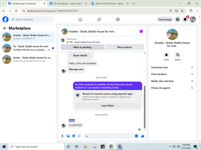This screenshot has height=150, width=201.
Task: Close the Warren MI Real Estate tab
Action: tap(127, 4)
